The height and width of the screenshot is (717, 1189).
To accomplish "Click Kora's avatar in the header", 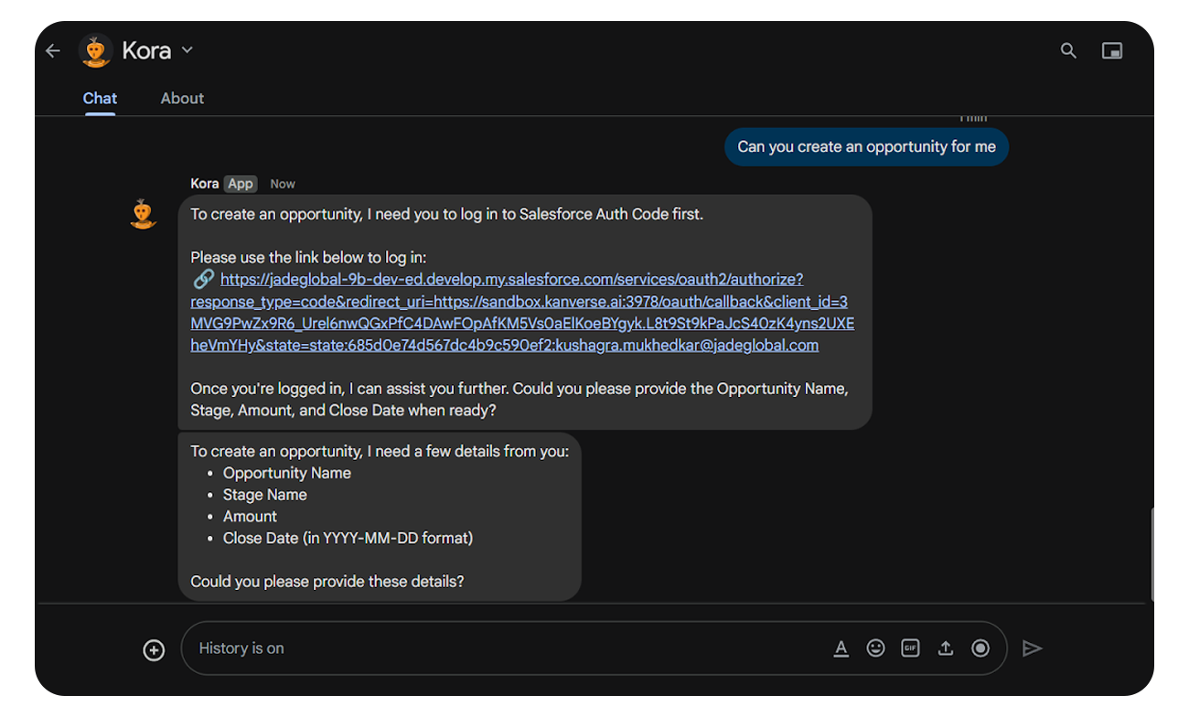I will [96, 51].
